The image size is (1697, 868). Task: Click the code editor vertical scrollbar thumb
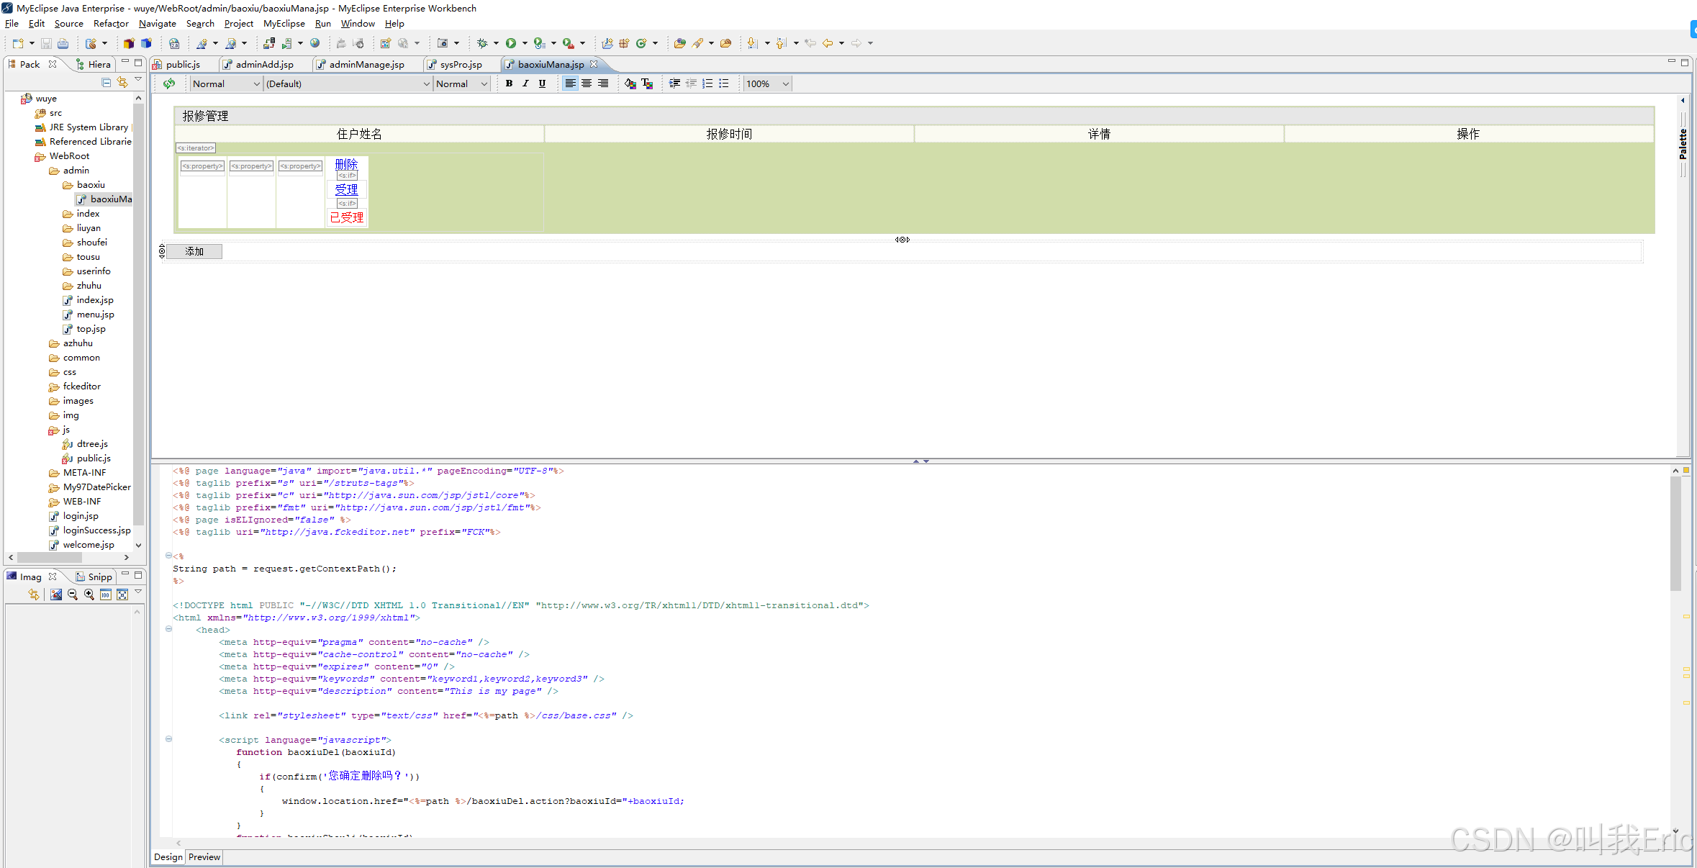pyautogui.click(x=1675, y=533)
